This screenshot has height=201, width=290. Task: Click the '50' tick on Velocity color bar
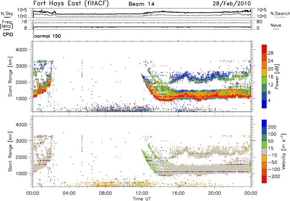tap(270, 141)
